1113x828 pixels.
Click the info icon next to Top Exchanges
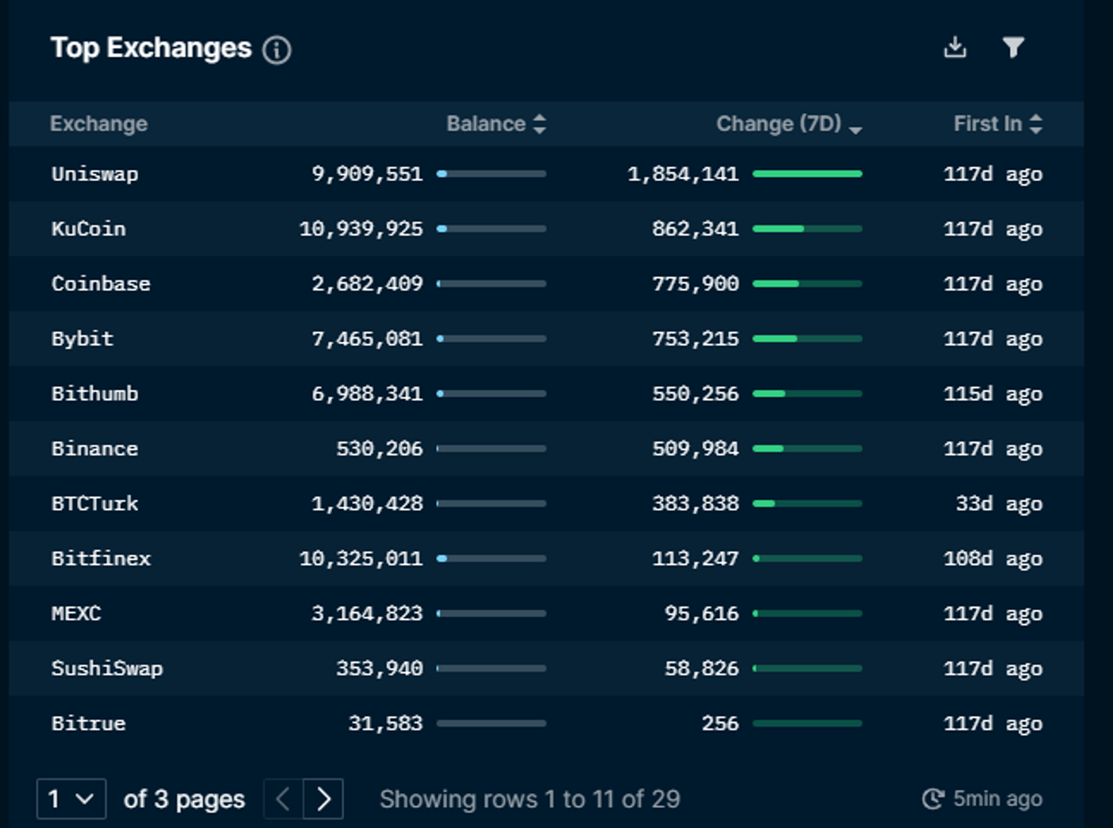point(278,50)
